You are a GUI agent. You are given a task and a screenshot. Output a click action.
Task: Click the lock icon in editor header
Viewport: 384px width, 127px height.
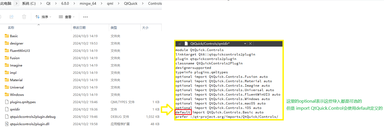point(180,44)
